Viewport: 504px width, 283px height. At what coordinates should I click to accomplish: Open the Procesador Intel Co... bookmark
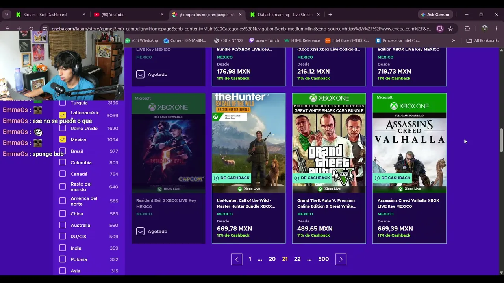[398, 40]
